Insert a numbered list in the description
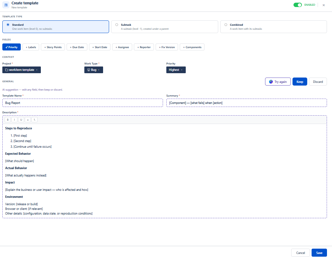The width and height of the screenshot is (332, 259). [x=34, y=120]
